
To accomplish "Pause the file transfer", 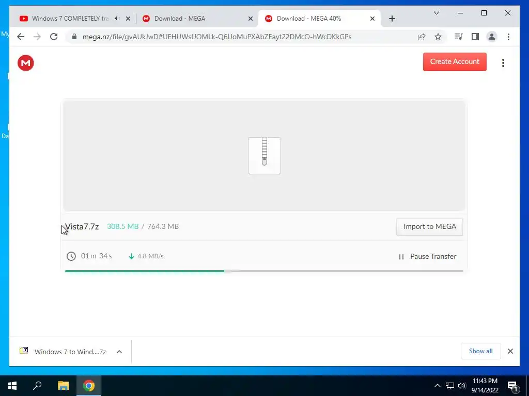I will [x=427, y=257].
